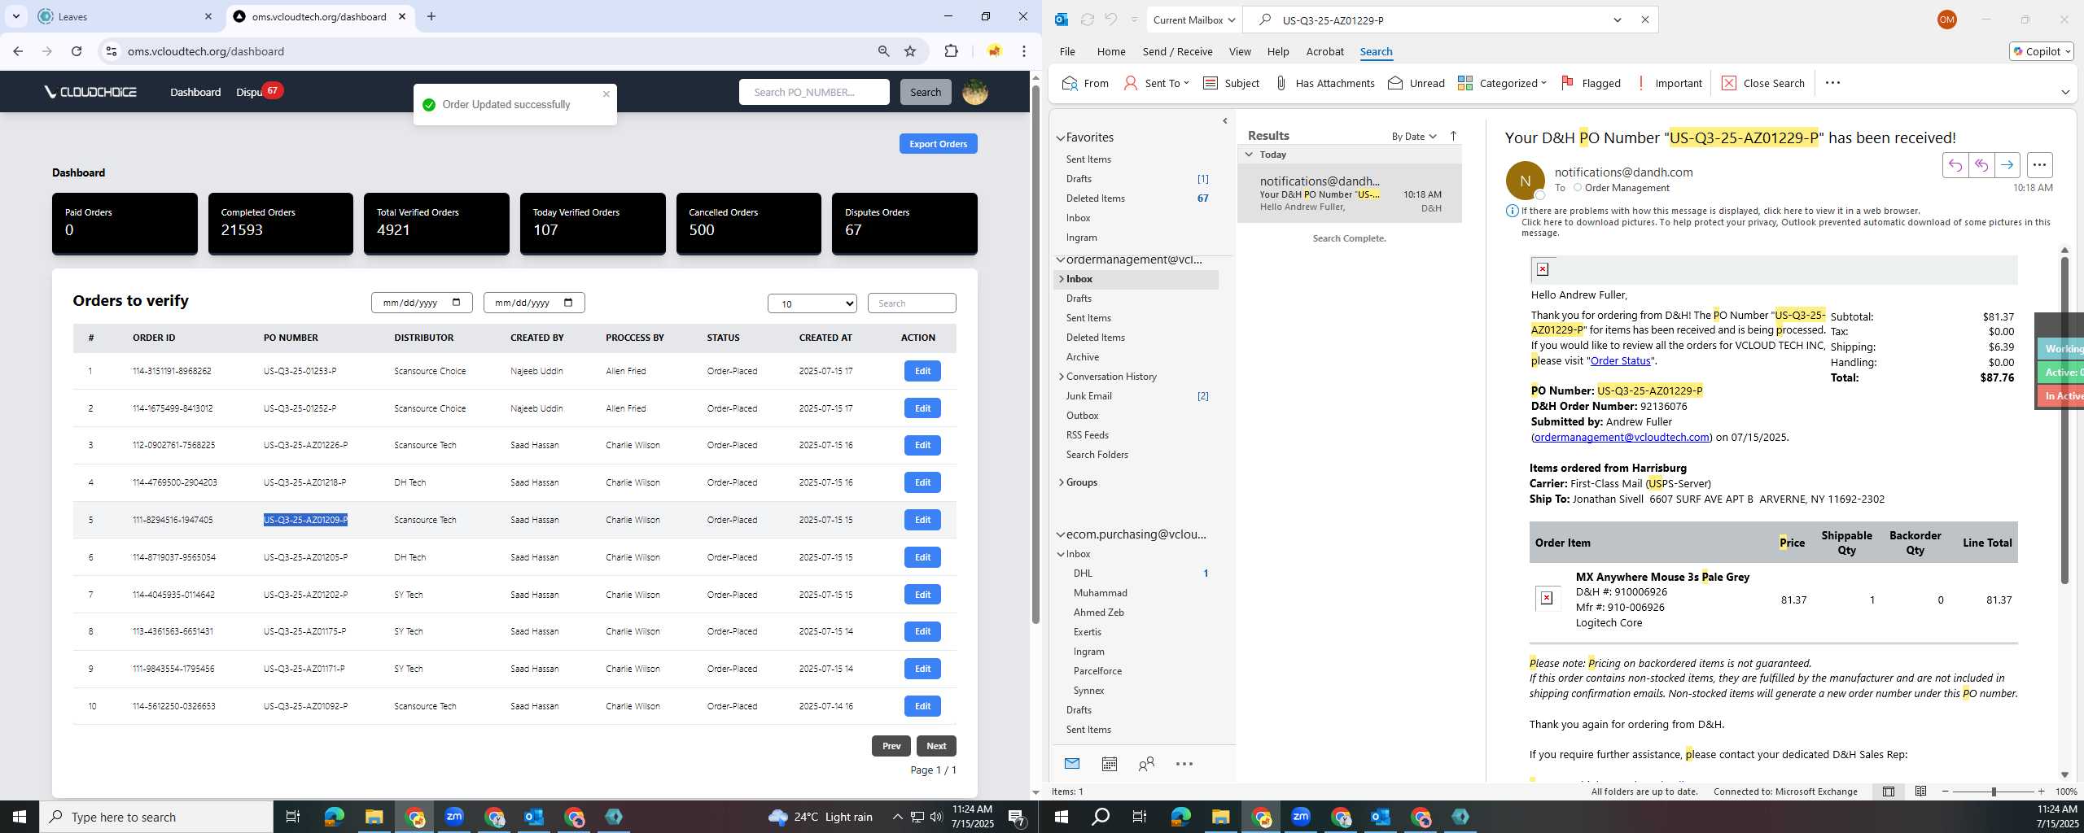This screenshot has height=833, width=2084.
Task: Open By Date sort dropdown
Action: (1413, 136)
